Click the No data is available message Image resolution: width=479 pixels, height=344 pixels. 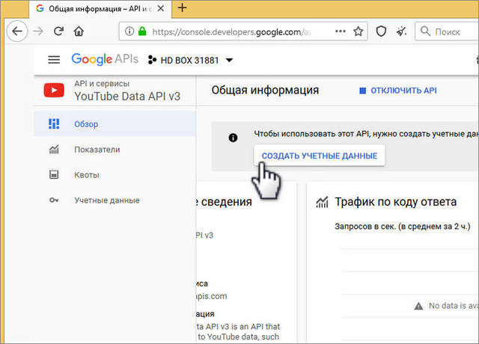click(454, 306)
